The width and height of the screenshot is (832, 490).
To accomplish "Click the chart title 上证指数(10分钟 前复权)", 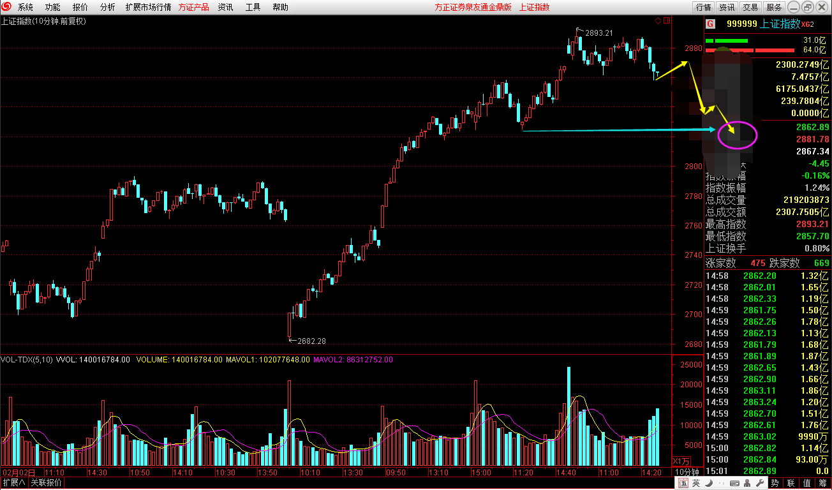I will tap(43, 21).
